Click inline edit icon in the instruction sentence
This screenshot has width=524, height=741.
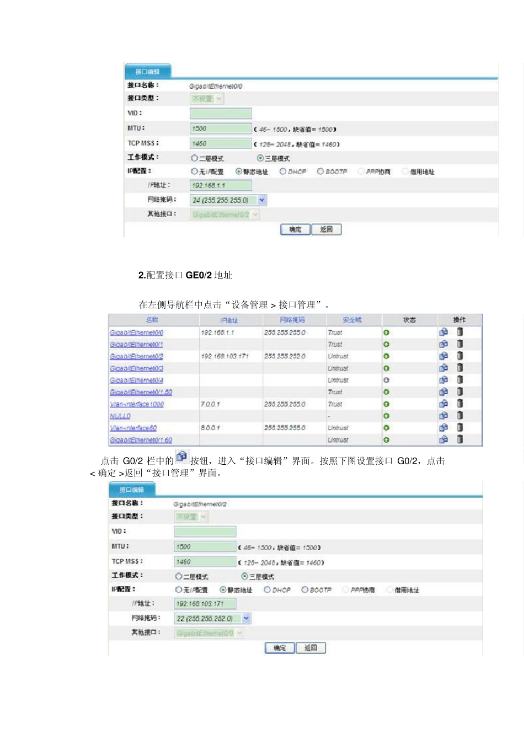tap(181, 458)
